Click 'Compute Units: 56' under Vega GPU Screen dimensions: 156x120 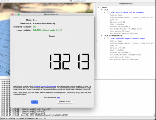[x=118, y=48]
